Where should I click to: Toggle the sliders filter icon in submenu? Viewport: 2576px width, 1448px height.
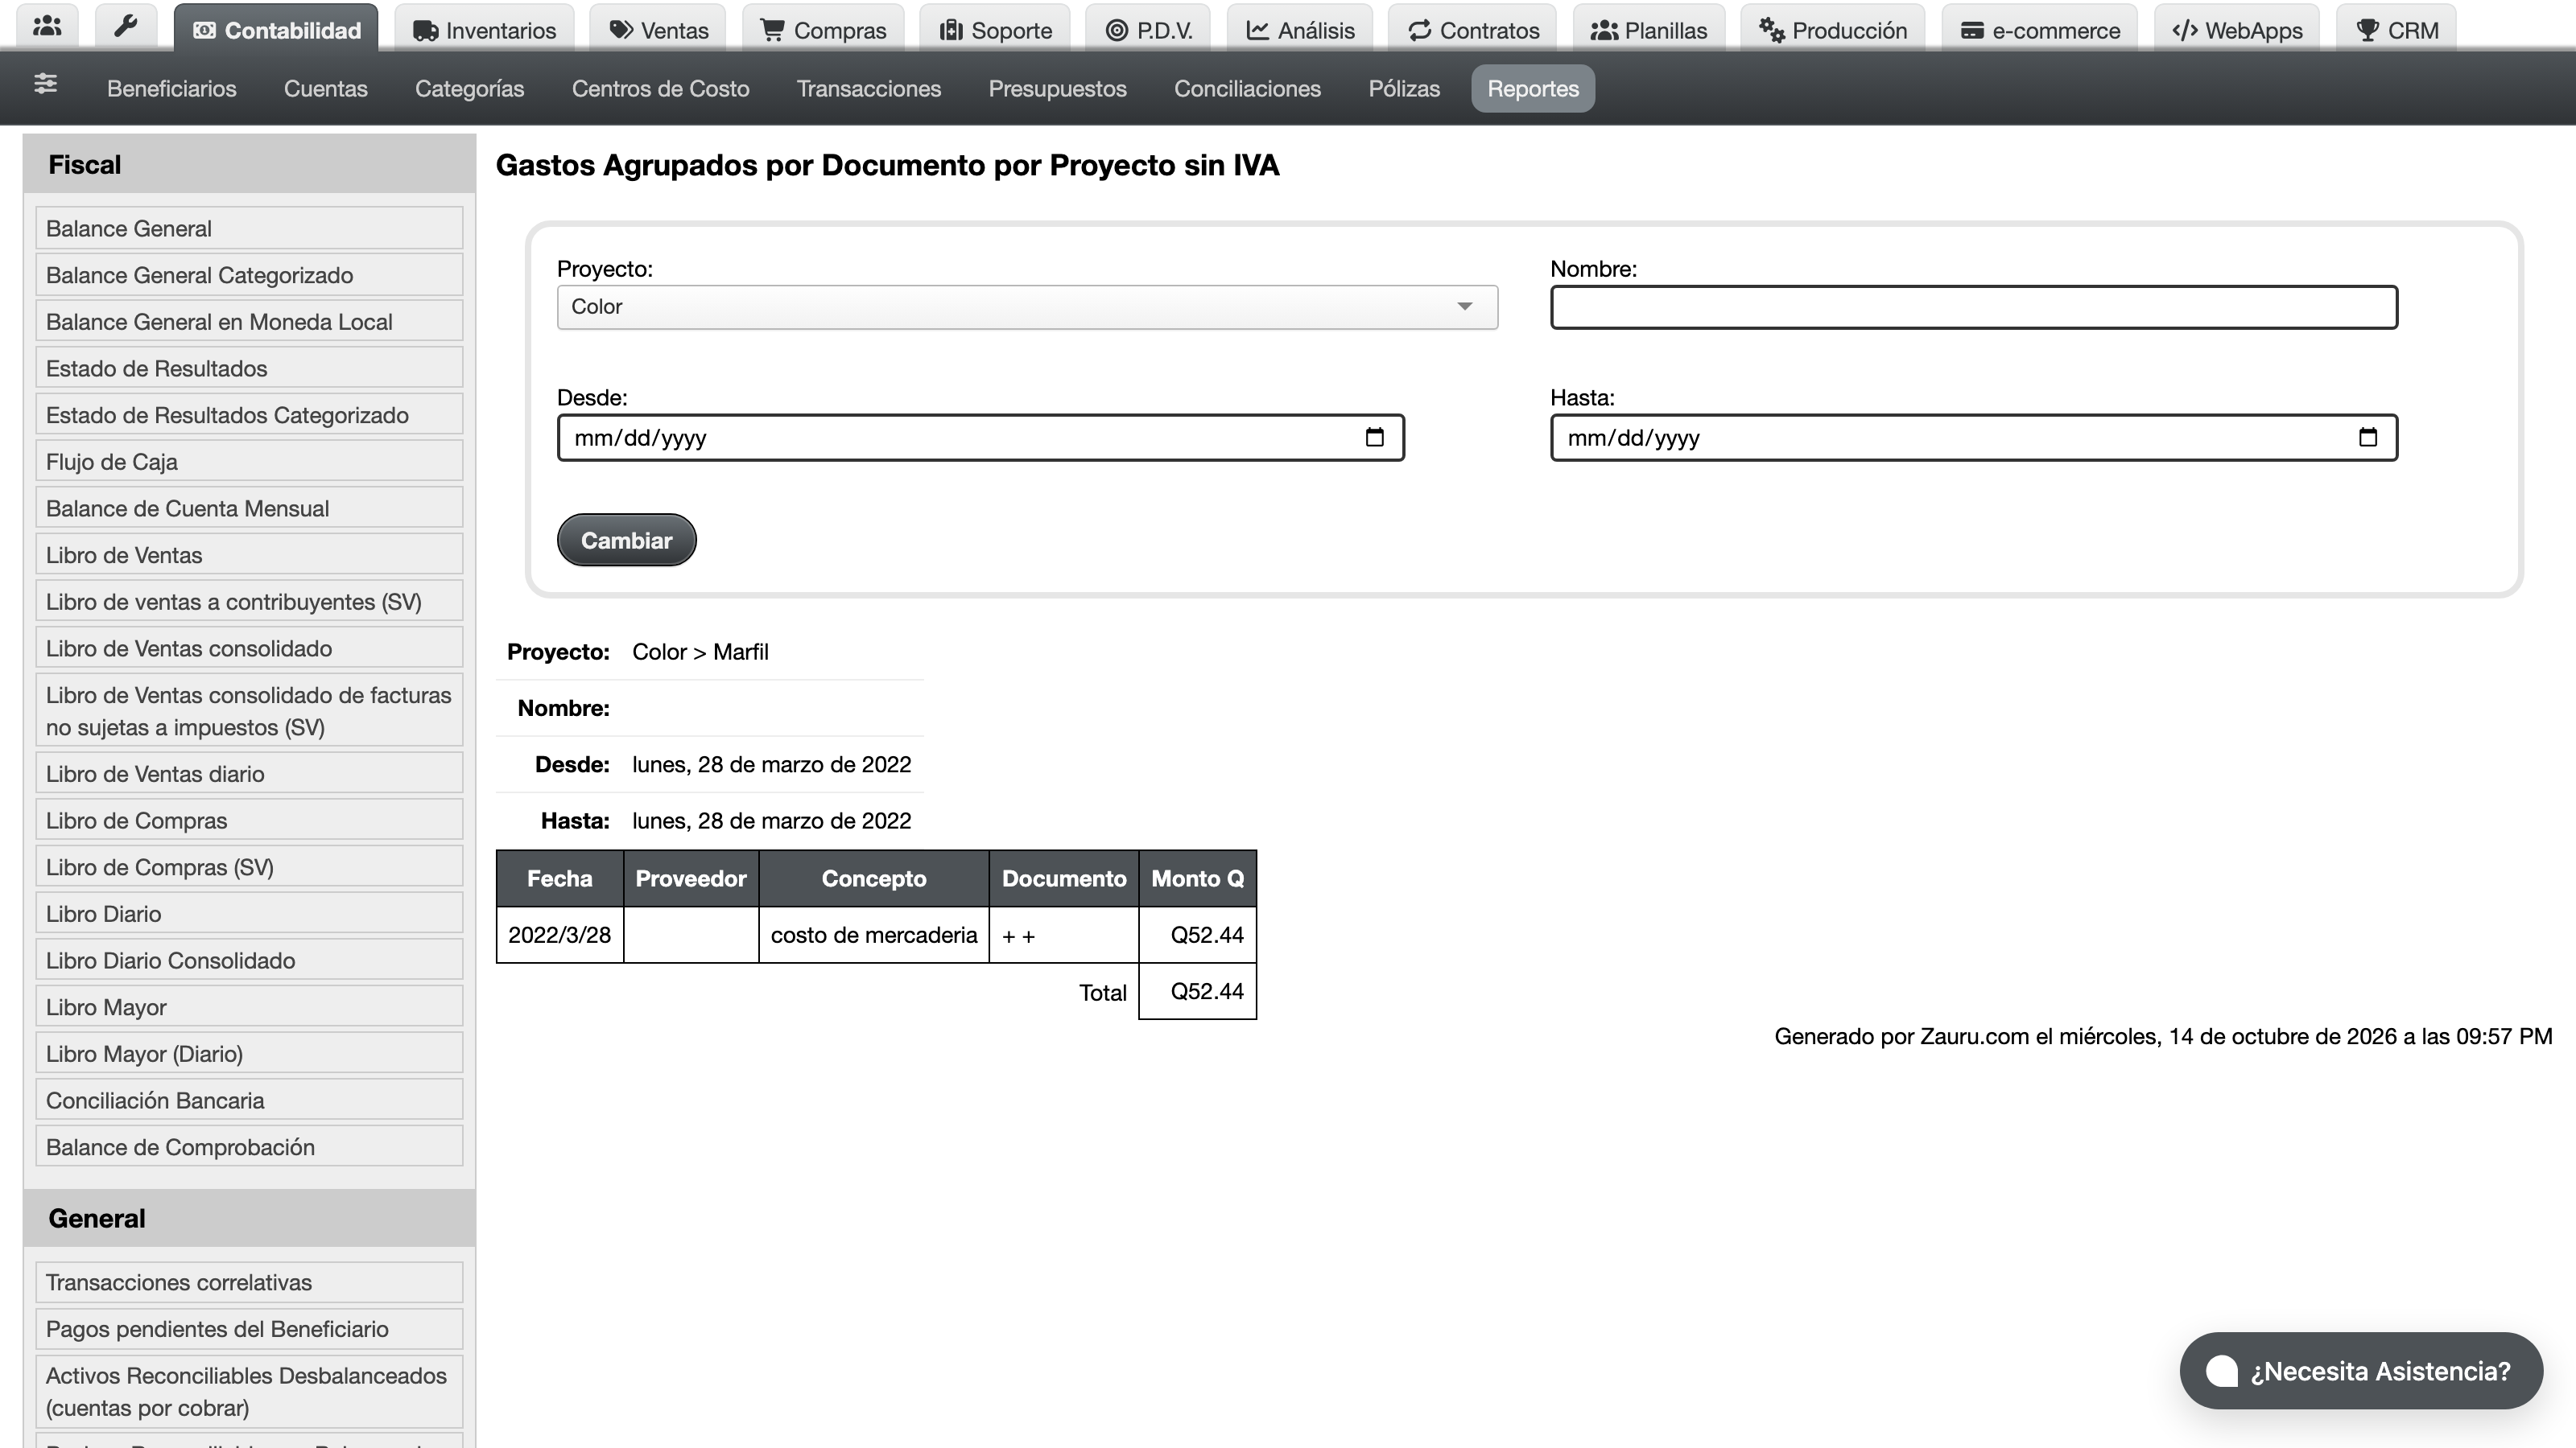click(45, 84)
